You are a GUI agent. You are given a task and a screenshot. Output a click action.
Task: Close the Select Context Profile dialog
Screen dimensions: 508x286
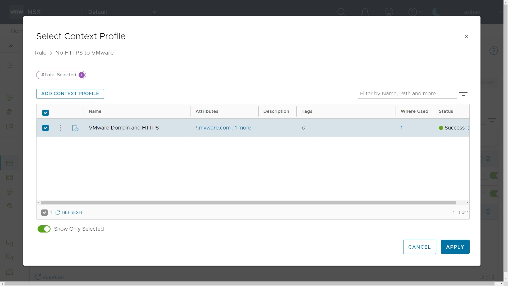click(x=466, y=37)
